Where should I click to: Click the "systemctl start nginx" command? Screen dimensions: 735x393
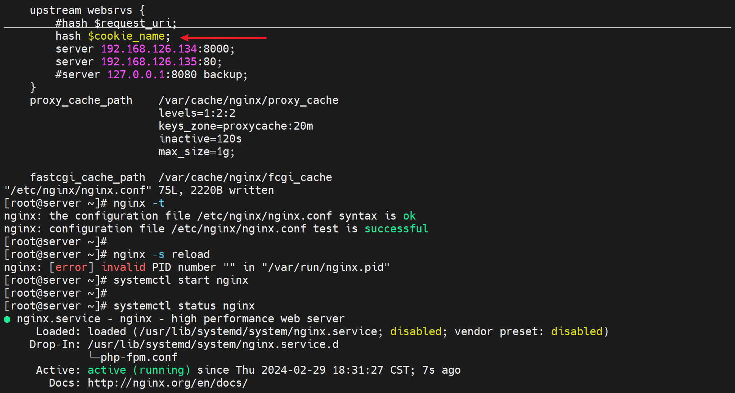coord(181,280)
